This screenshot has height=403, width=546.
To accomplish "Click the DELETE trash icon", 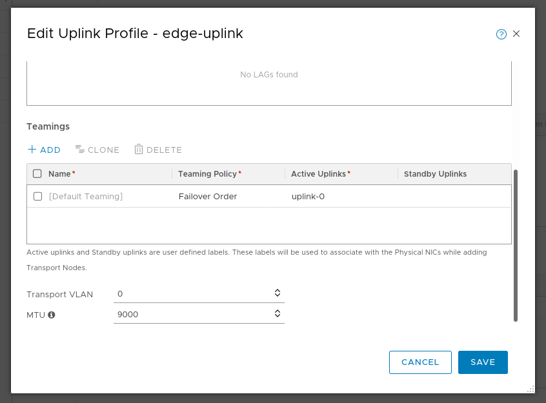I will [x=139, y=150].
